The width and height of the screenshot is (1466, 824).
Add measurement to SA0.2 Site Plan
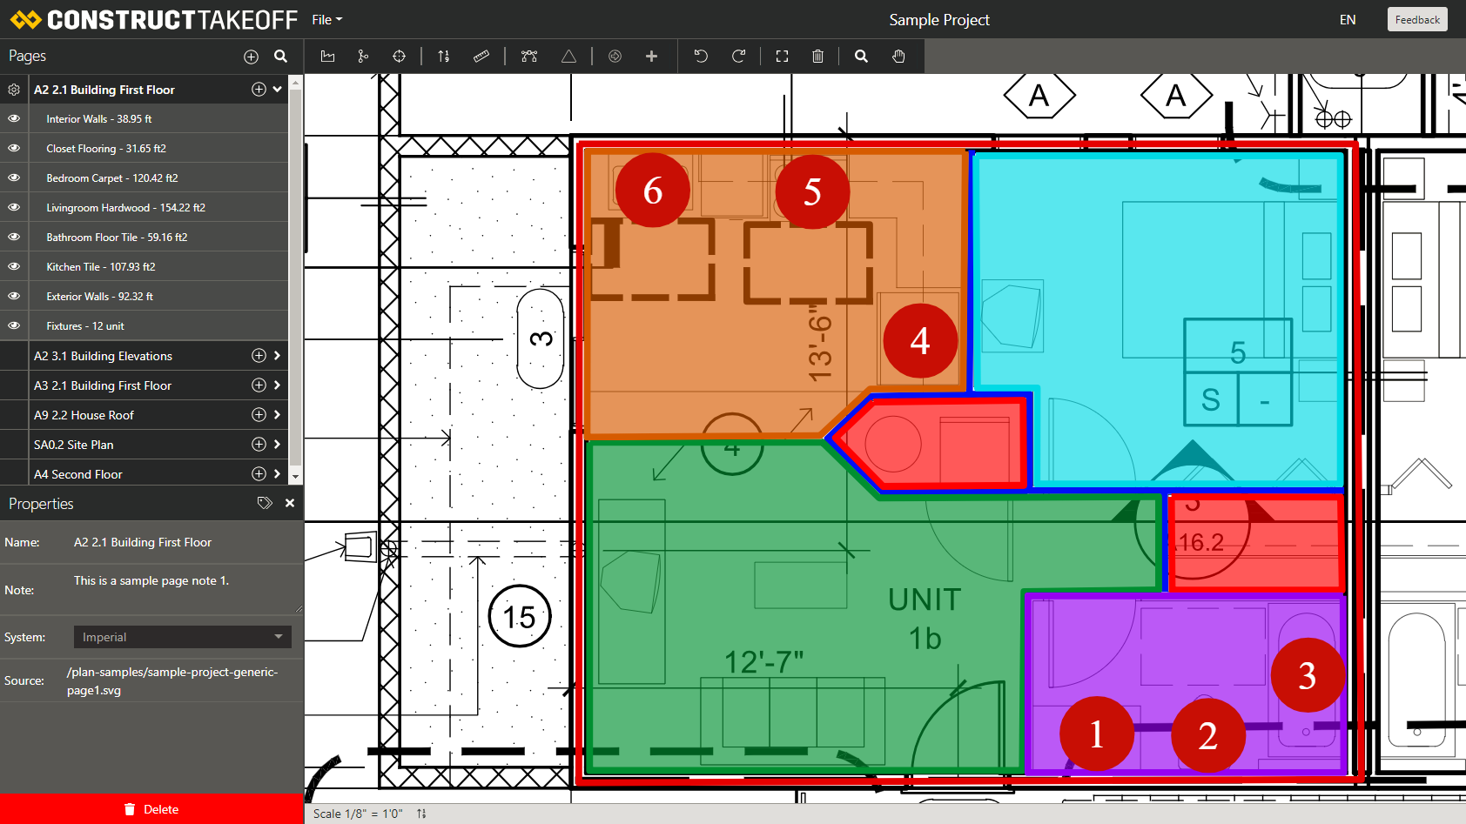(259, 445)
